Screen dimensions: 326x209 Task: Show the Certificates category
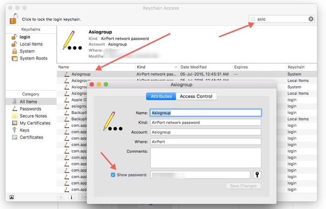coord(31,138)
